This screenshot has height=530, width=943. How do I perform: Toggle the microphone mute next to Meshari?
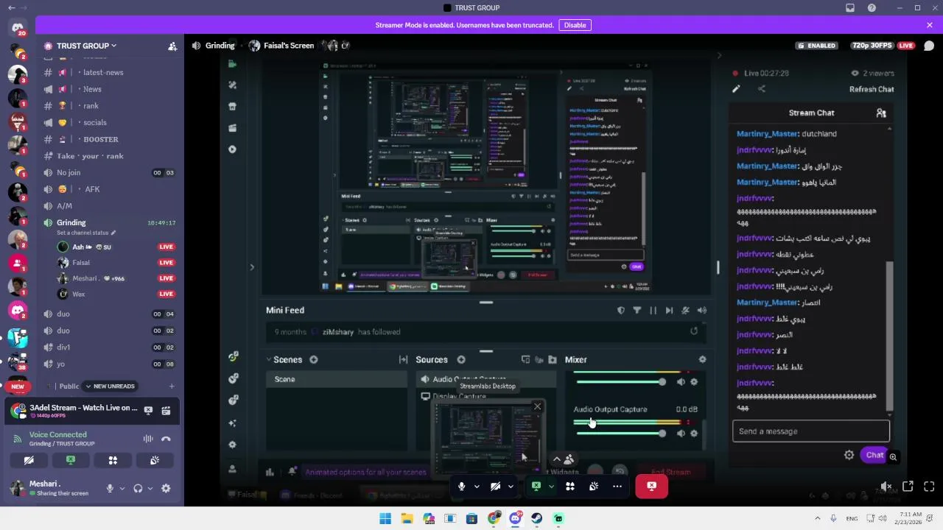coord(110,488)
